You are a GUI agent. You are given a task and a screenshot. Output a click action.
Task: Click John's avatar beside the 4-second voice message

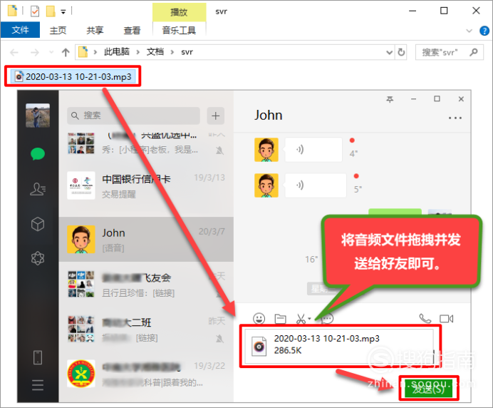pyautogui.click(x=266, y=150)
